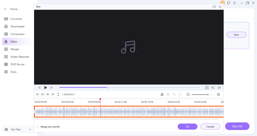257x136 pixels.
Task: Click the 00:00:16:00 timeline ruler mark
Action: [x=147, y=102]
